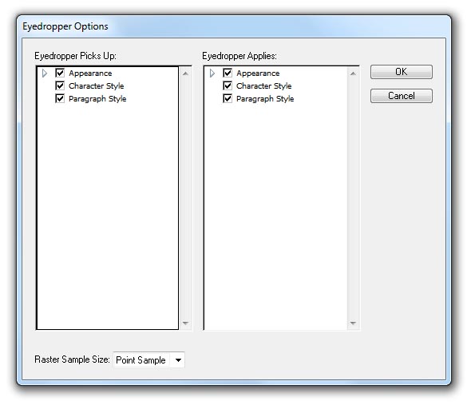Click the Eyedropper Options title bar
The image size is (475, 413).
[234, 26]
